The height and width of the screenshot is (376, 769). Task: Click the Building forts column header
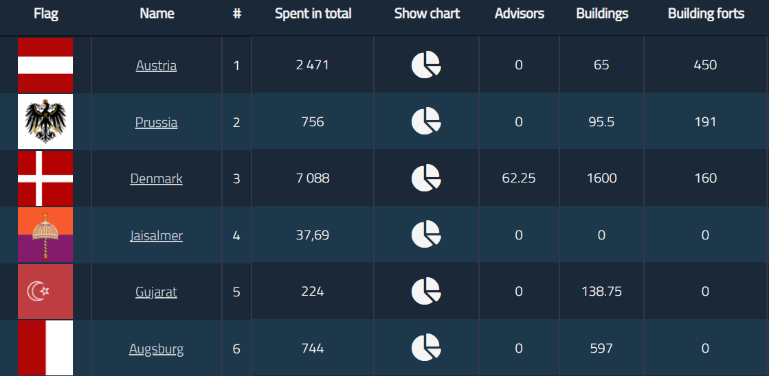pyautogui.click(x=706, y=14)
